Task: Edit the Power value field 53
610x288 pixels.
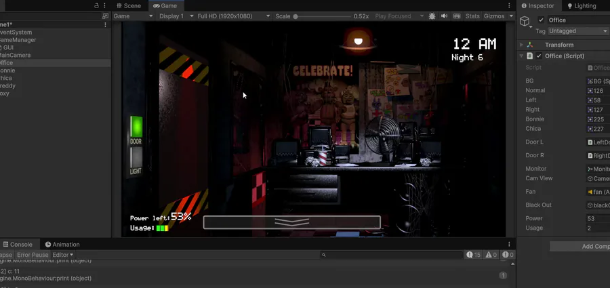Action: point(598,219)
